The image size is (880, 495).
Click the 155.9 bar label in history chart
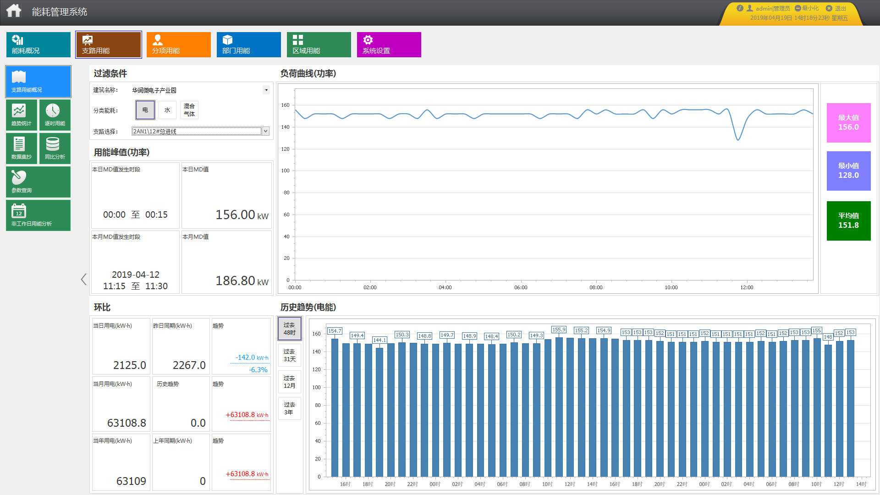click(559, 330)
